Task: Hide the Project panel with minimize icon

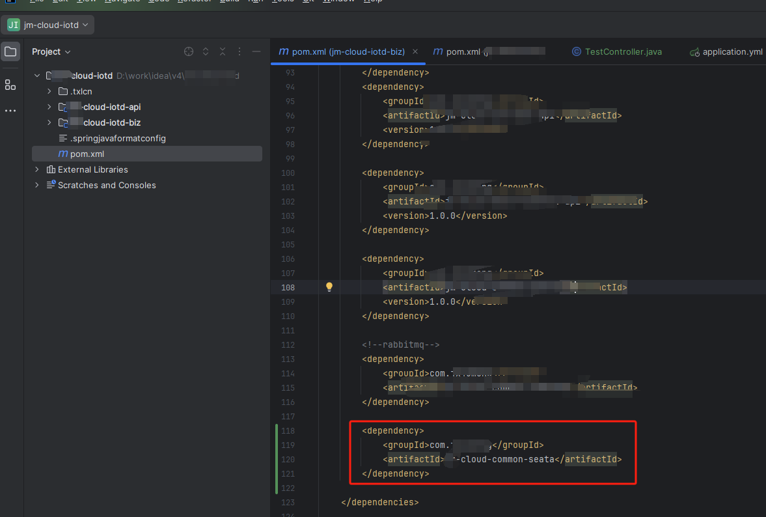Action: pos(256,51)
